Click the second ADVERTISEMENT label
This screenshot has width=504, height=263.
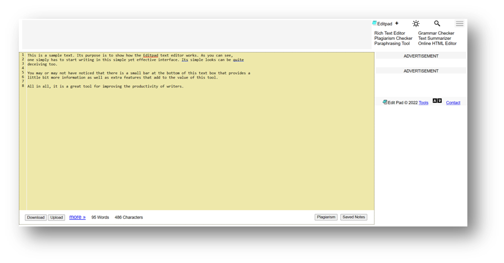(x=421, y=71)
